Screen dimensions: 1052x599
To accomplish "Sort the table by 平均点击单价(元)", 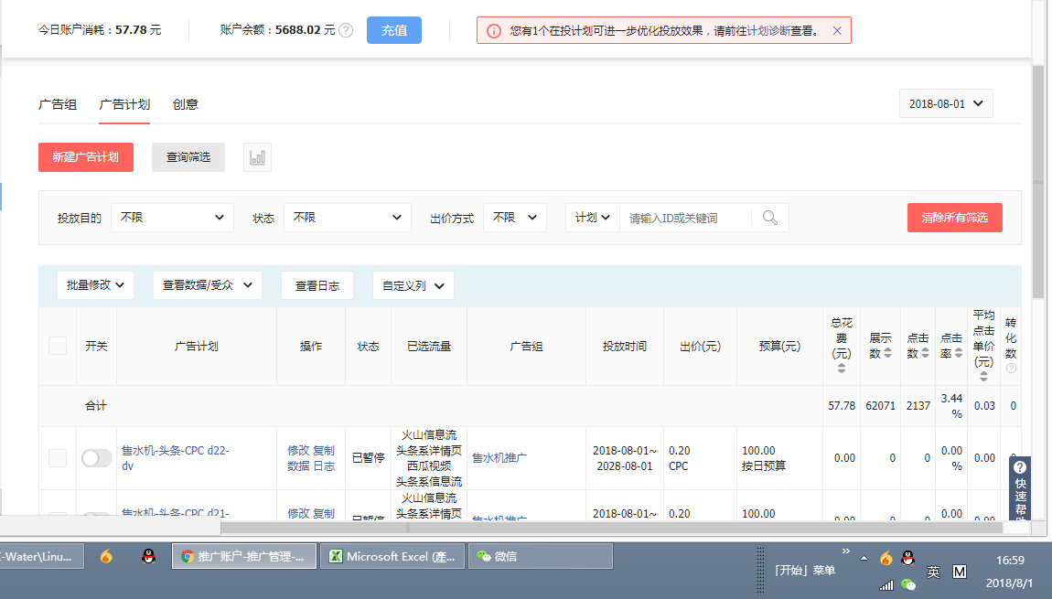I will pos(983,376).
